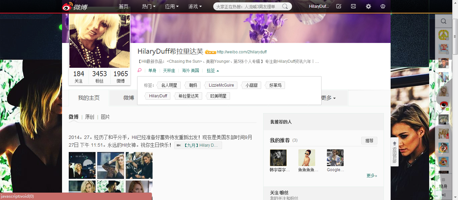458x200 pixels.
Task: Select the 希拉里达芙 tag
Action: point(188,96)
